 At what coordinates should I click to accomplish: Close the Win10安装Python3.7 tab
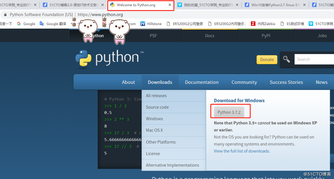pos(304,5)
